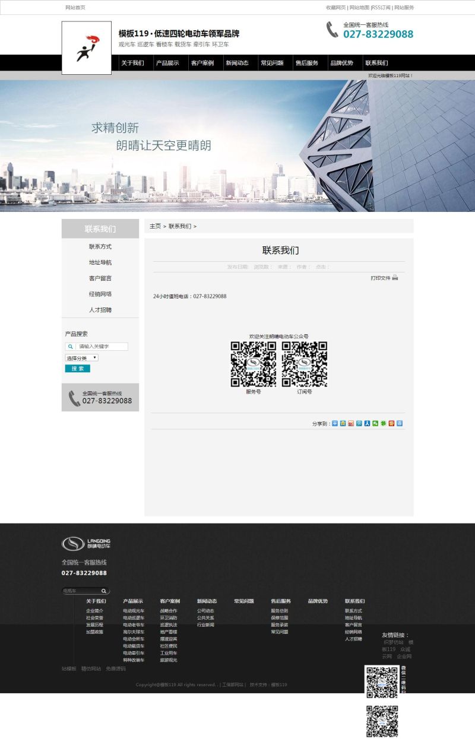The image size is (475, 739).
Task: Click 主页 in the breadcrumb
Action: (x=155, y=226)
